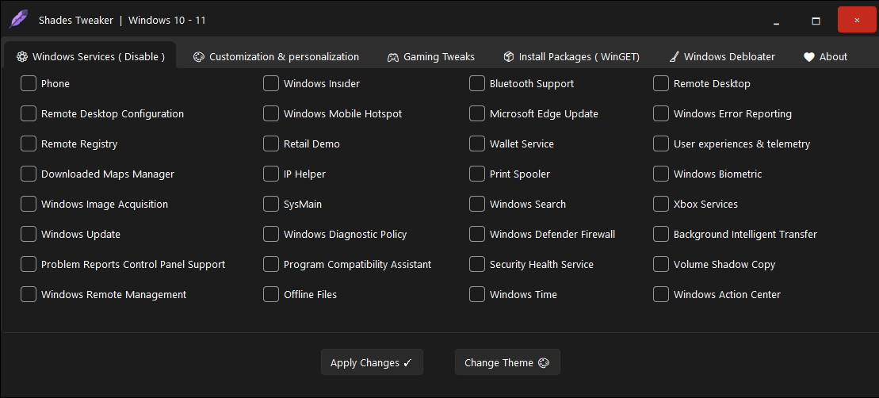Tick the Windows Remote Management checkbox

coord(29,294)
